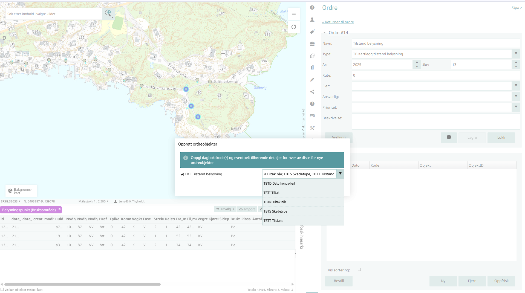
Task: Click the share icon in sidebar
Action: (x=312, y=92)
